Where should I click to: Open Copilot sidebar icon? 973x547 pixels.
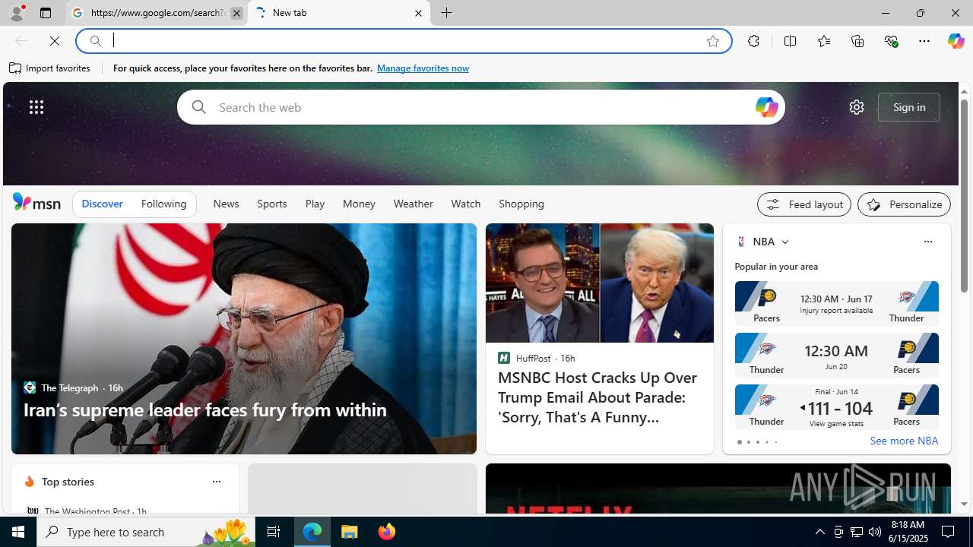[956, 41]
